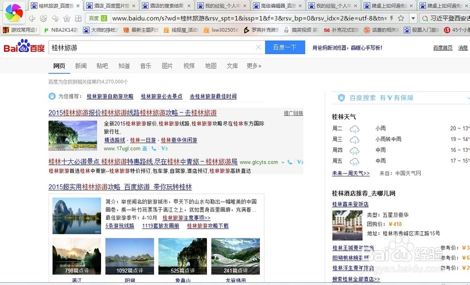Switch to the 图片 search category
The image size is (470, 285).
click(167, 66)
